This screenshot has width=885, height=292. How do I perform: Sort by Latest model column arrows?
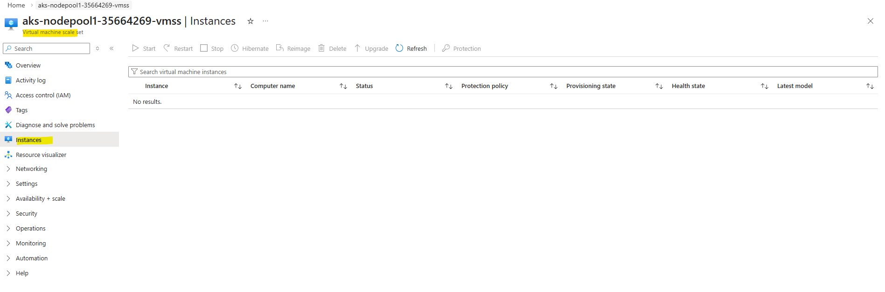870,86
